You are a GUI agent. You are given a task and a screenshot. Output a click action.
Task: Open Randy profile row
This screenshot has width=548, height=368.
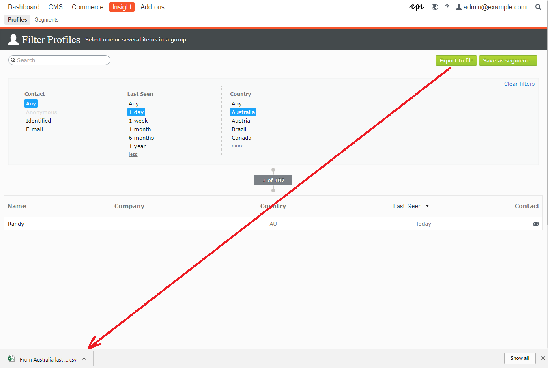(273, 224)
